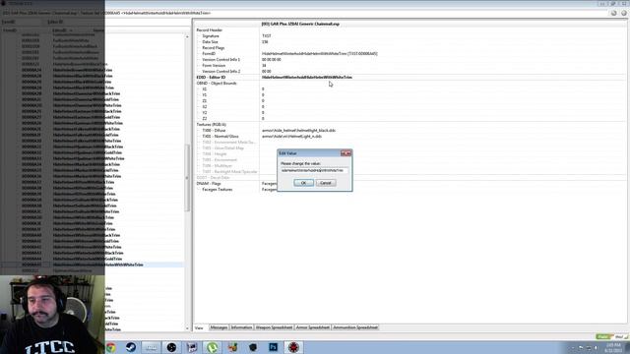Sort list by the EditorID column header
The width and height of the screenshot is (630, 354).
62,30
